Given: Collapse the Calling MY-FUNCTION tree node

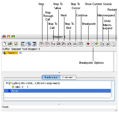Looking at the screenshot, I should pos(7,83).
